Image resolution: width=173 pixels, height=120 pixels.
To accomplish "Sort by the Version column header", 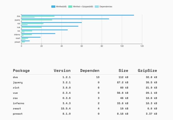I will coord(62,71).
